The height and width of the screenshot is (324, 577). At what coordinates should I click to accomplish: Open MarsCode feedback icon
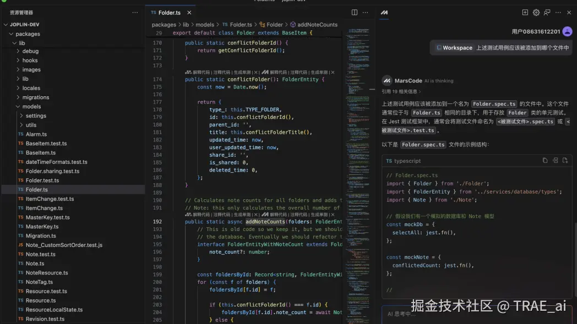coord(547,13)
